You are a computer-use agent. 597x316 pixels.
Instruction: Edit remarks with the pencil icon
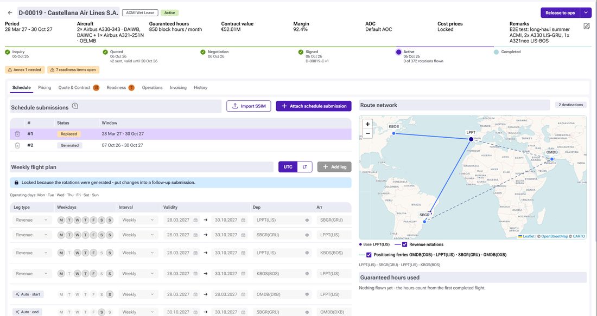click(x=587, y=26)
